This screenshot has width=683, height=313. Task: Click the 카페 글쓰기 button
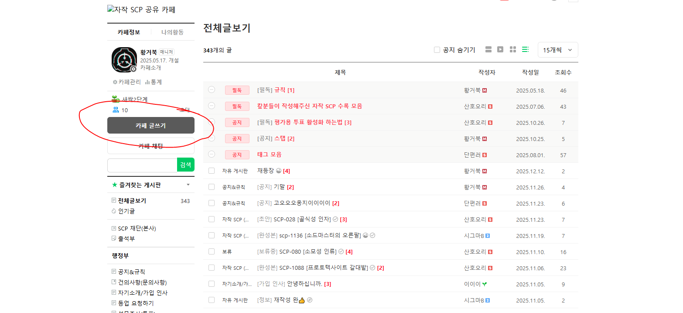point(150,125)
